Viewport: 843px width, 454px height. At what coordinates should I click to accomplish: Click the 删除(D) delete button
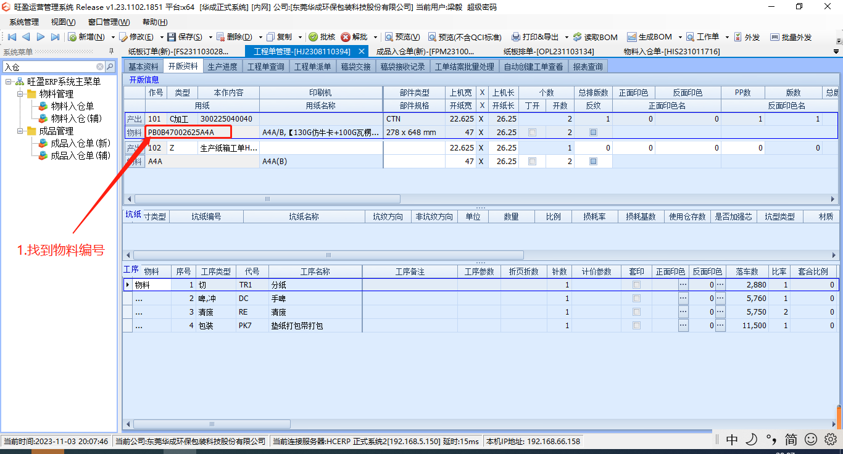tap(235, 37)
